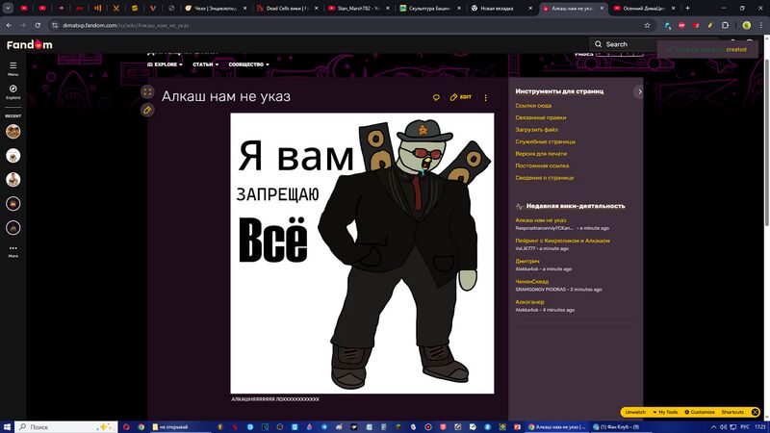The height and width of the screenshot is (433, 770).
Task: Click Unwatch in the bottom toolbar
Action: [x=635, y=412]
